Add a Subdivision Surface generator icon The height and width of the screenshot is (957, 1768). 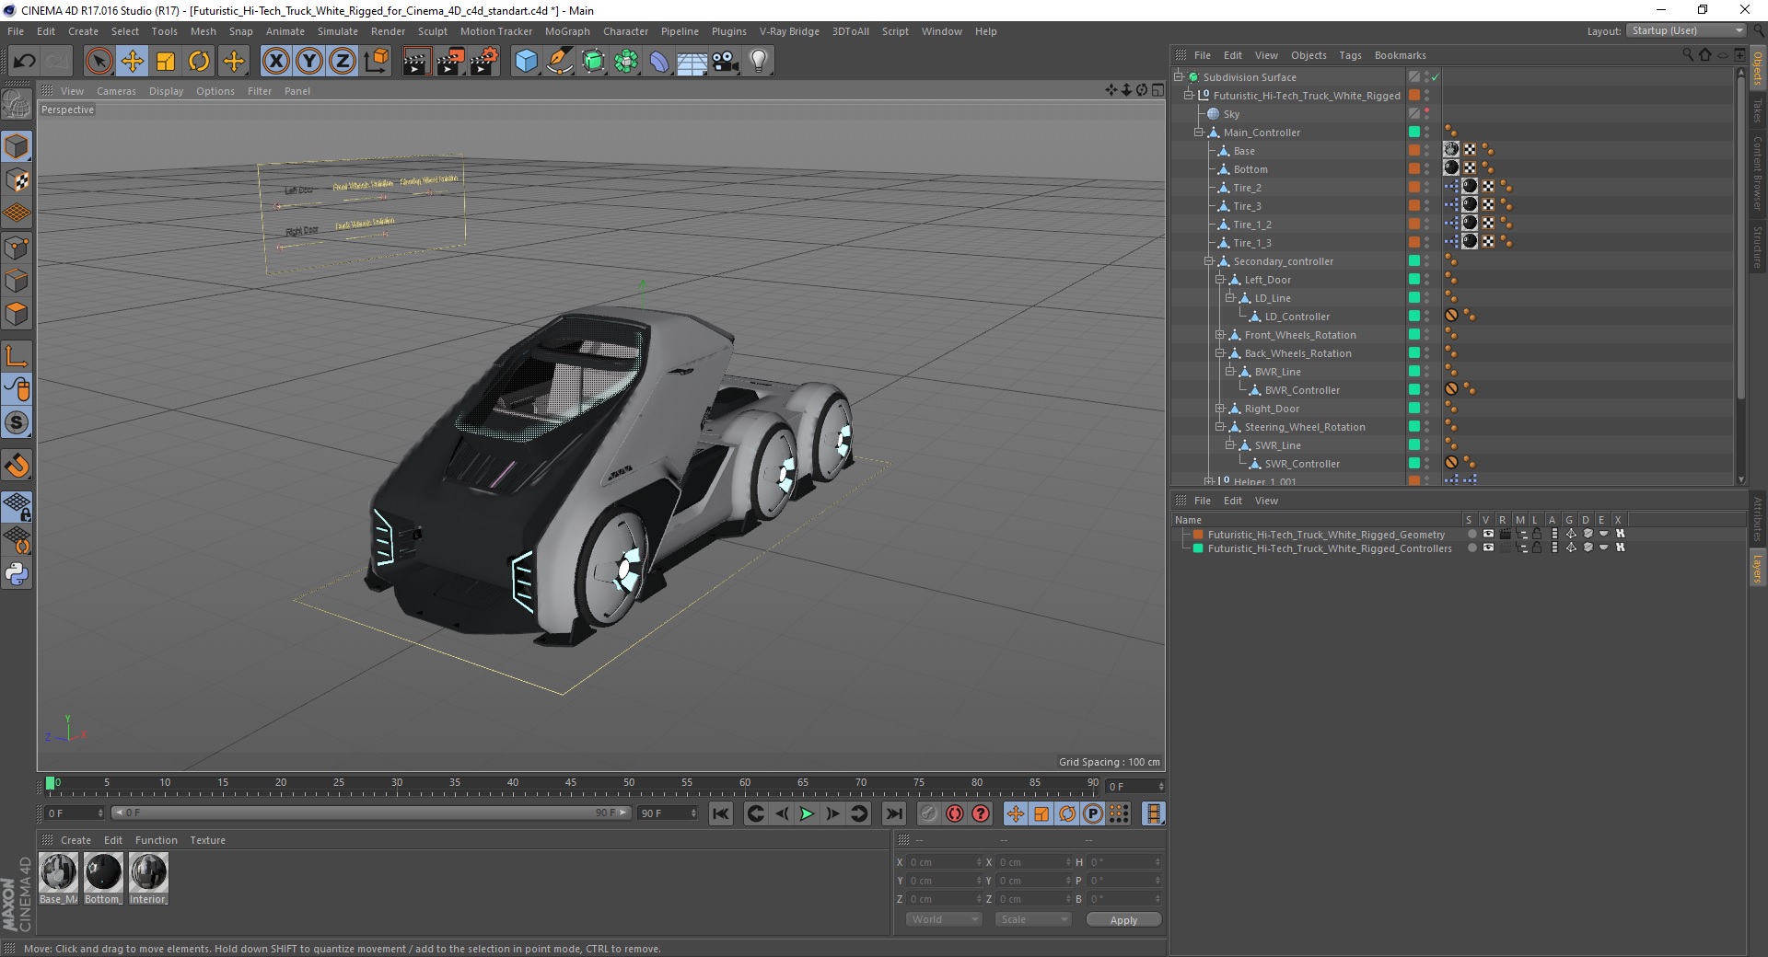(593, 62)
